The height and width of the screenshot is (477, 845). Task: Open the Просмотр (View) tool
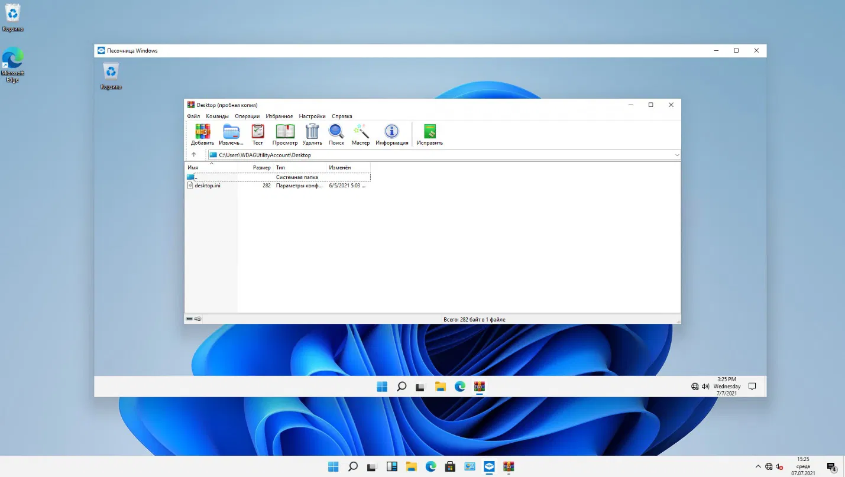pos(285,134)
